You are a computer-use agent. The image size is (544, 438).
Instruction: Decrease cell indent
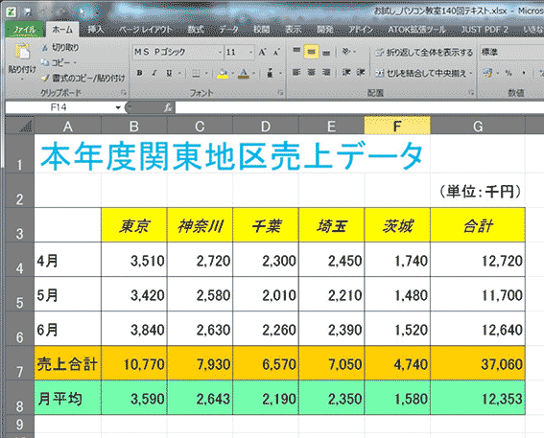(x=346, y=73)
